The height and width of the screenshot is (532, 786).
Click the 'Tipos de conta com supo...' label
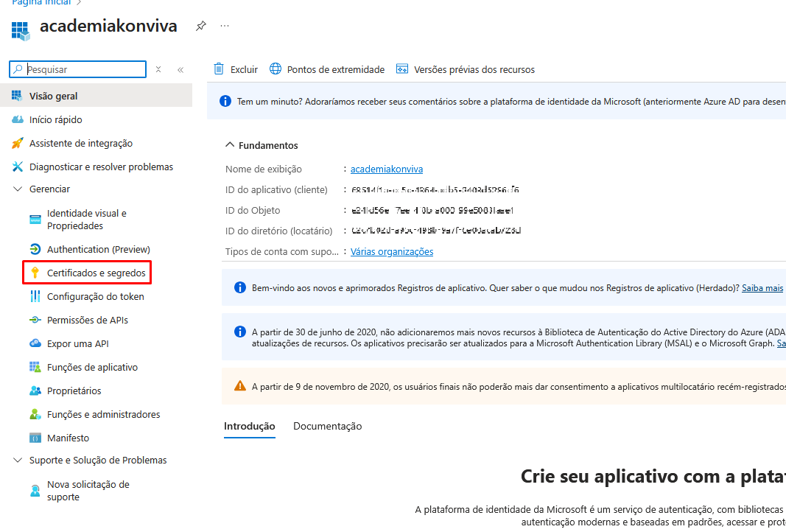281,252
